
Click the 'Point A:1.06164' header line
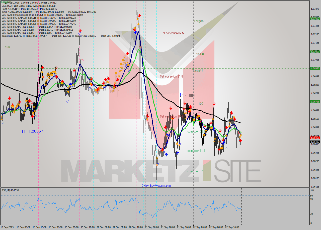(29, 9)
